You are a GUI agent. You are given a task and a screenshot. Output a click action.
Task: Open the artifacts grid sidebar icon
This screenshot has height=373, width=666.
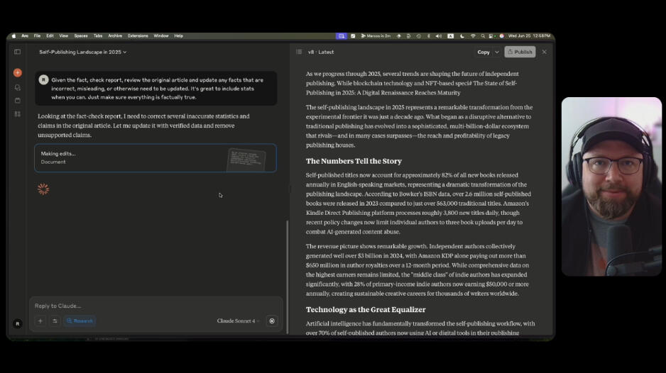pyautogui.click(x=18, y=114)
